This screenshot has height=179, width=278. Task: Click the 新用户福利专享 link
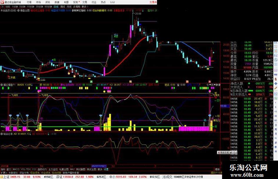(71, 173)
